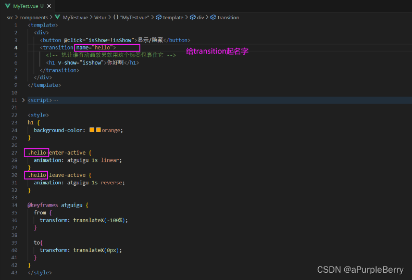This screenshot has width=412, height=280.
Task: Click the 你好啊 heading text
Action: pos(115,62)
